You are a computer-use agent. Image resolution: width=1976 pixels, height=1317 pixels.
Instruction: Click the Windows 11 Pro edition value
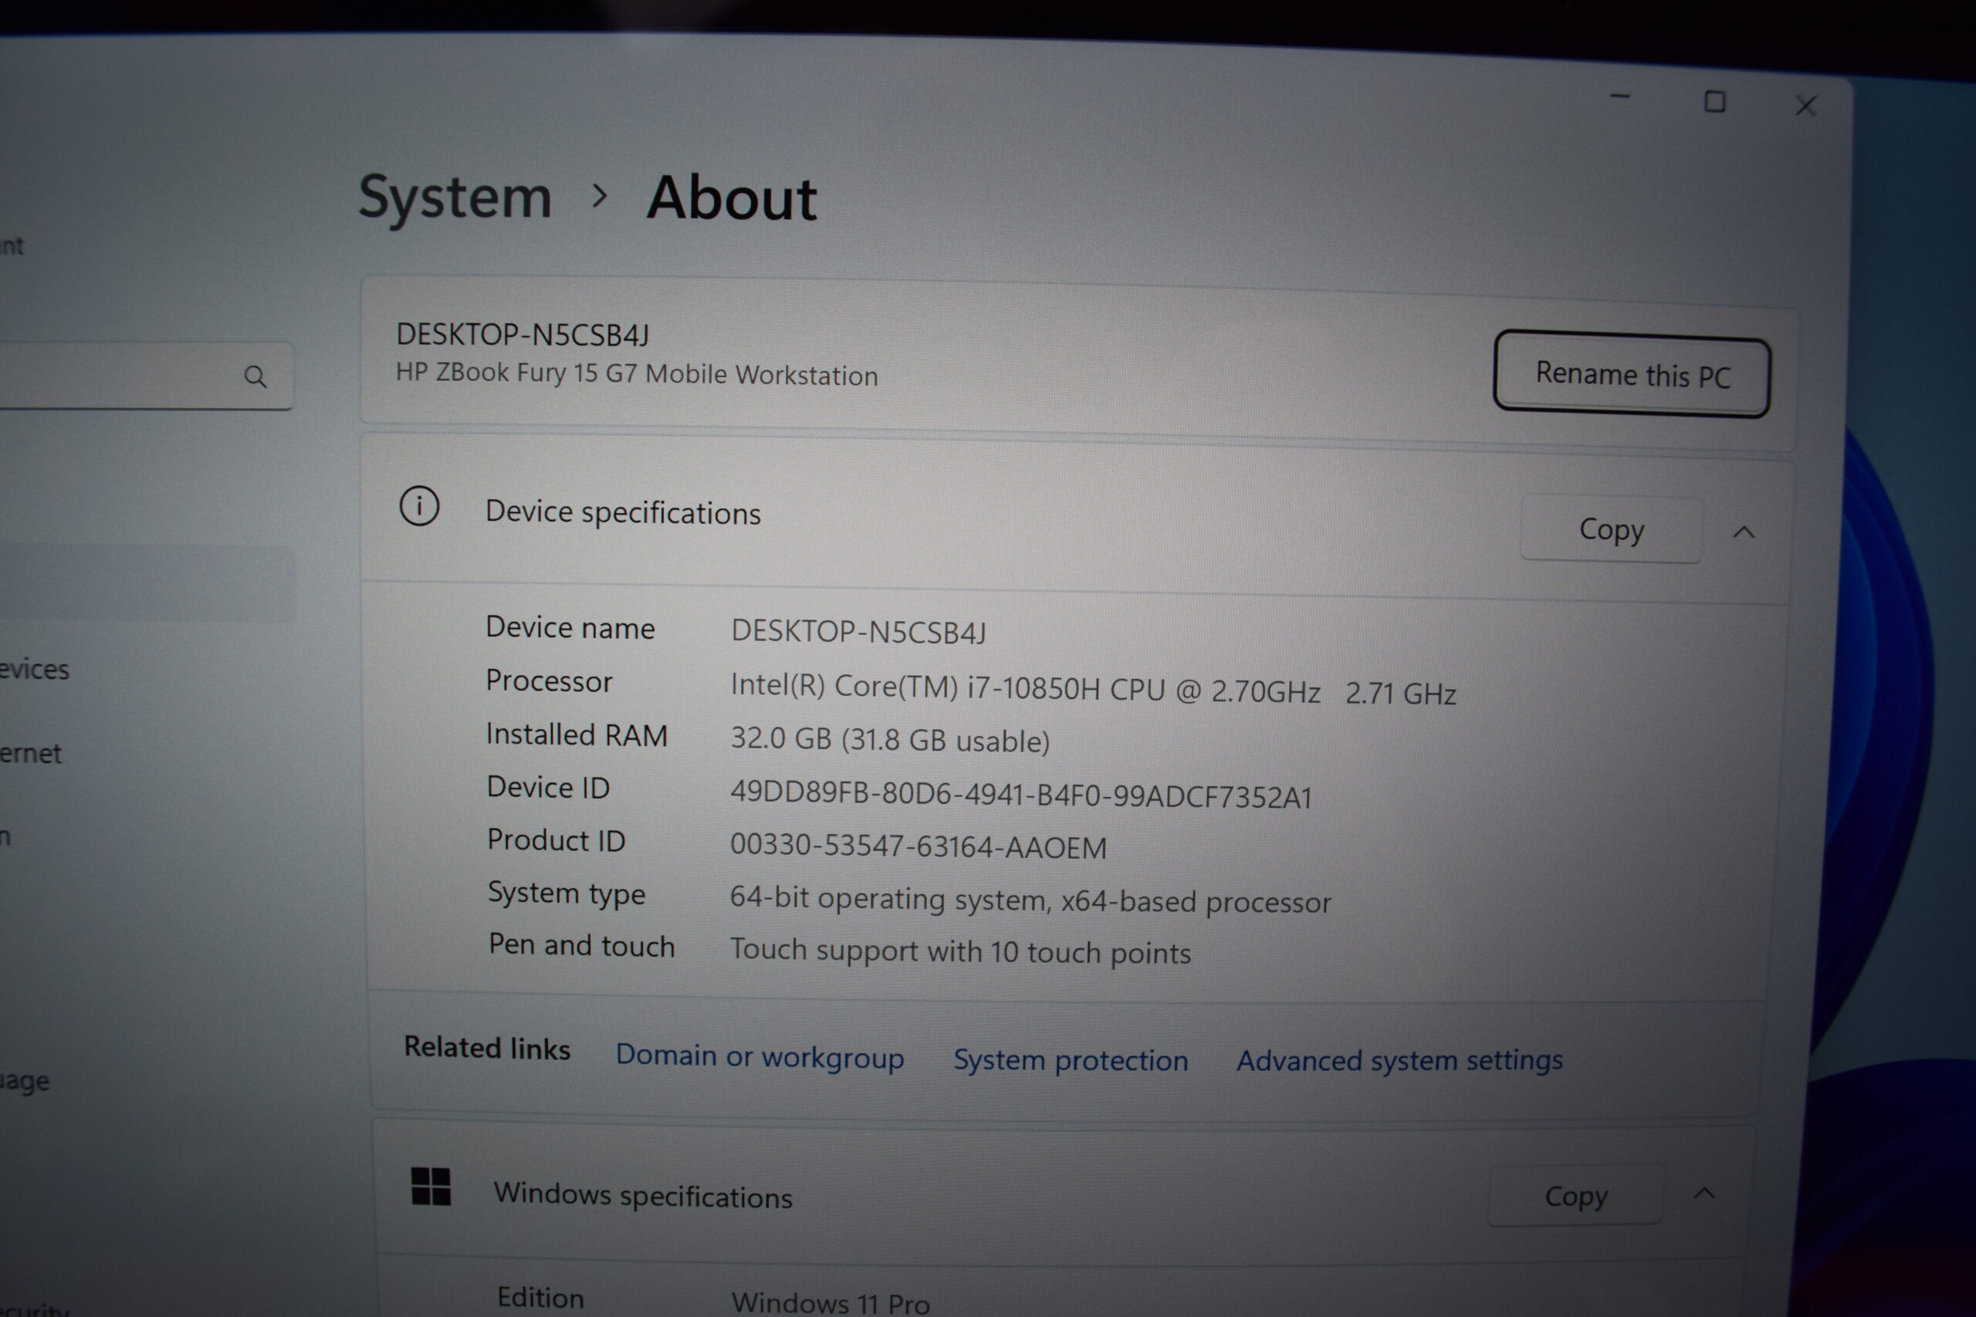coord(830,1304)
